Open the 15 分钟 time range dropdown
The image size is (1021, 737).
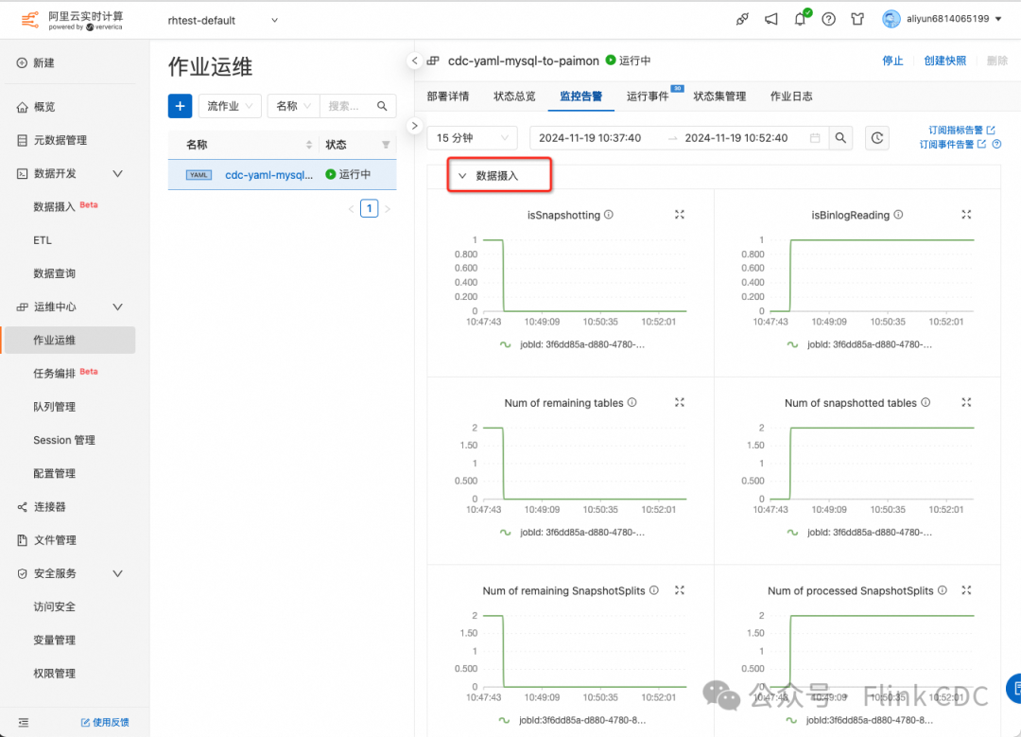472,138
